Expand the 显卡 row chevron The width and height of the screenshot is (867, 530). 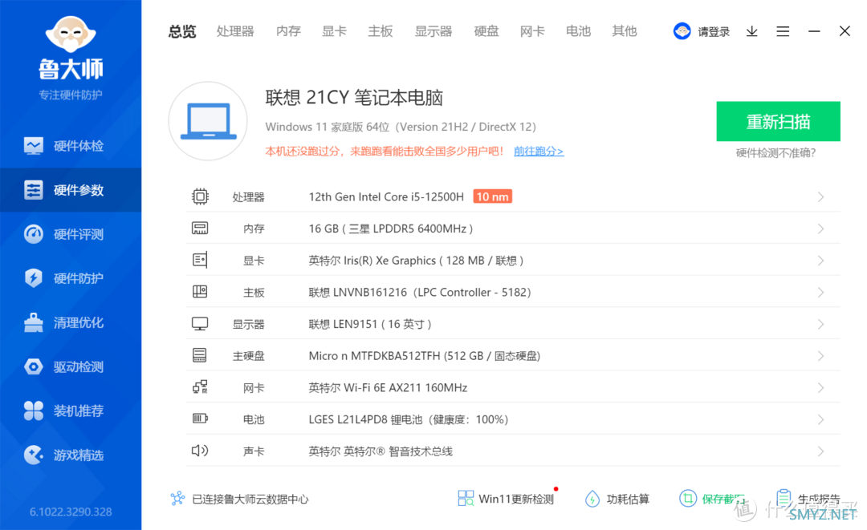pos(820,261)
